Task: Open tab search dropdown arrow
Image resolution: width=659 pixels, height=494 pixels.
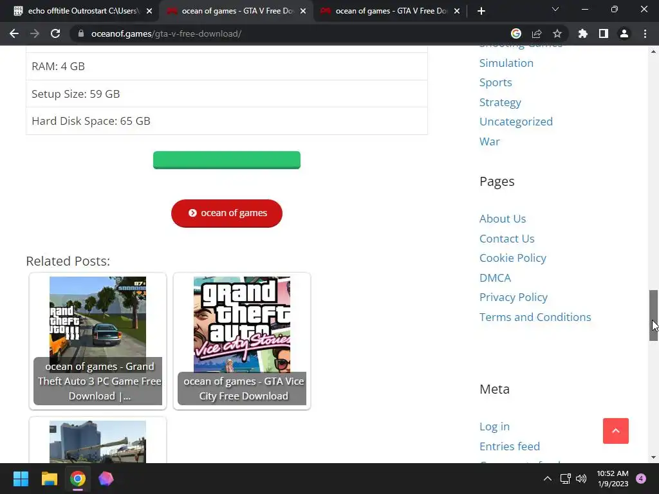Action: pyautogui.click(x=555, y=9)
